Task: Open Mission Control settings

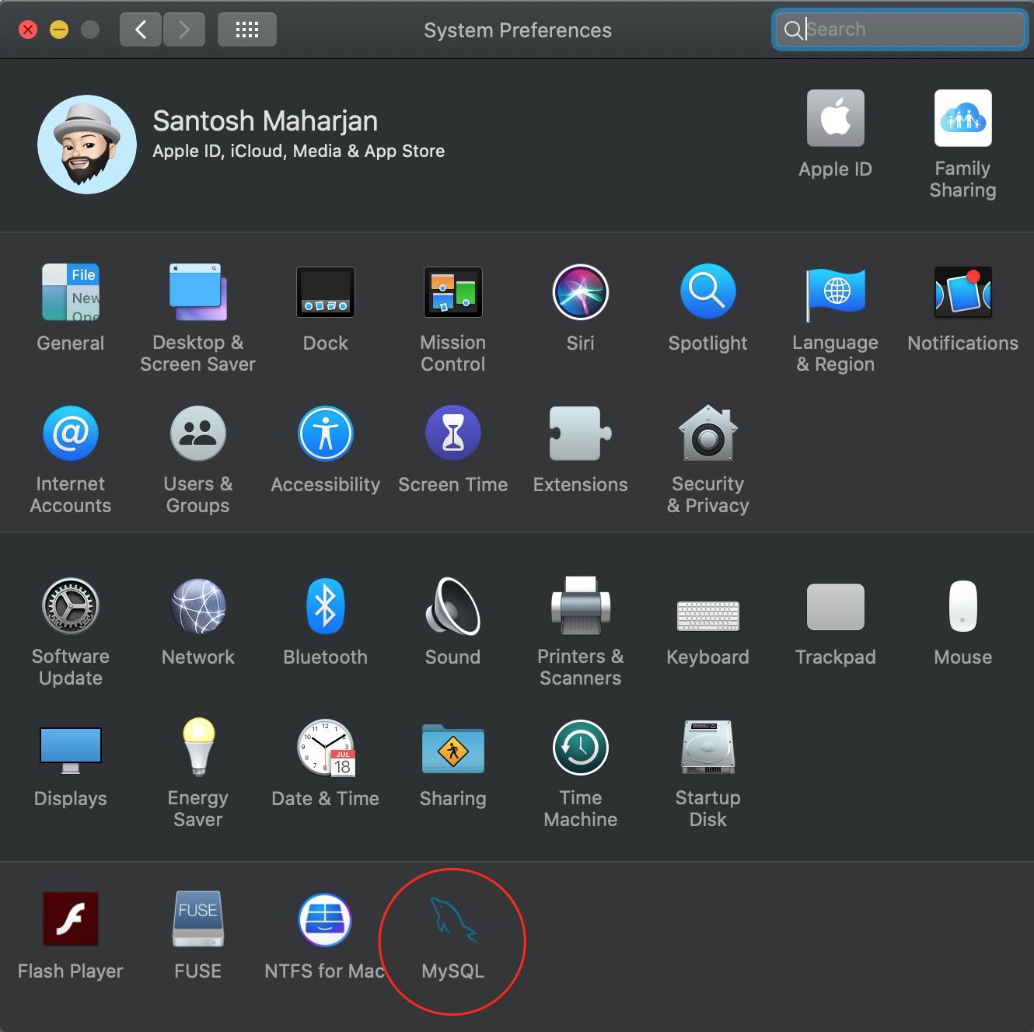Action: [452, 293]
